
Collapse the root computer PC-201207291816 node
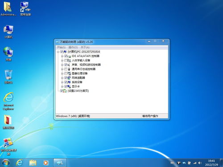58,52
